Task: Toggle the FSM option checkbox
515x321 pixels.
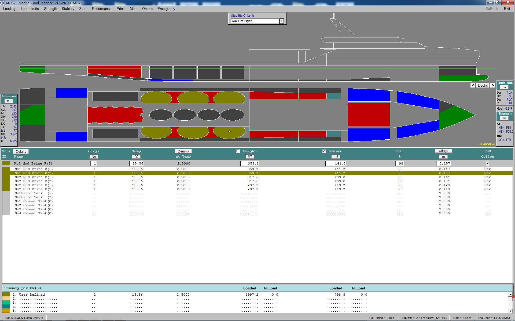Action: pos(487,163)
